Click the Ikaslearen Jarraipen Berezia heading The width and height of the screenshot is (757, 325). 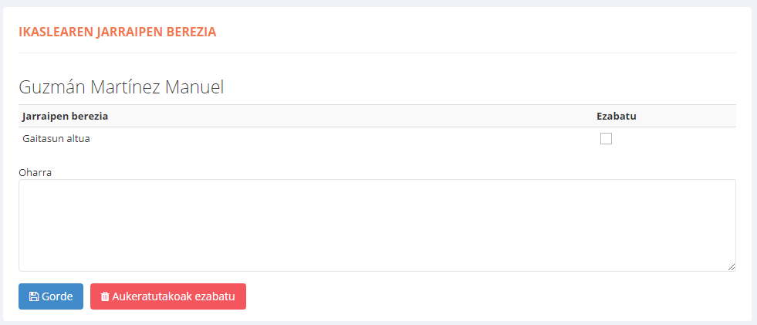pyautogui.click(x=117, y=32)
